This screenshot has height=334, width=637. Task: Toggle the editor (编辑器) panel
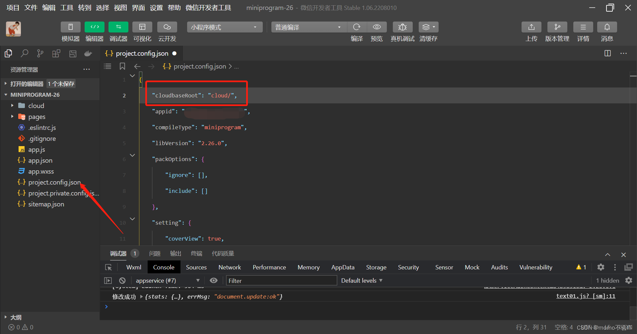coord(95,27)
